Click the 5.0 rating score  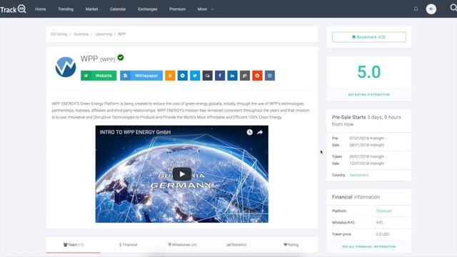click(368, 72)
